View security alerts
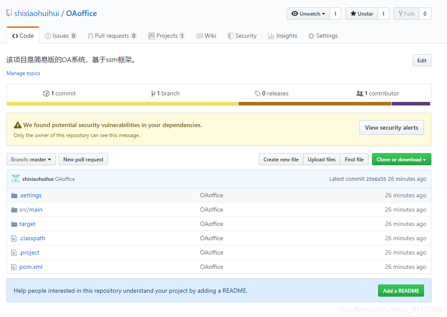447x317 pixels. pos(392,128)
